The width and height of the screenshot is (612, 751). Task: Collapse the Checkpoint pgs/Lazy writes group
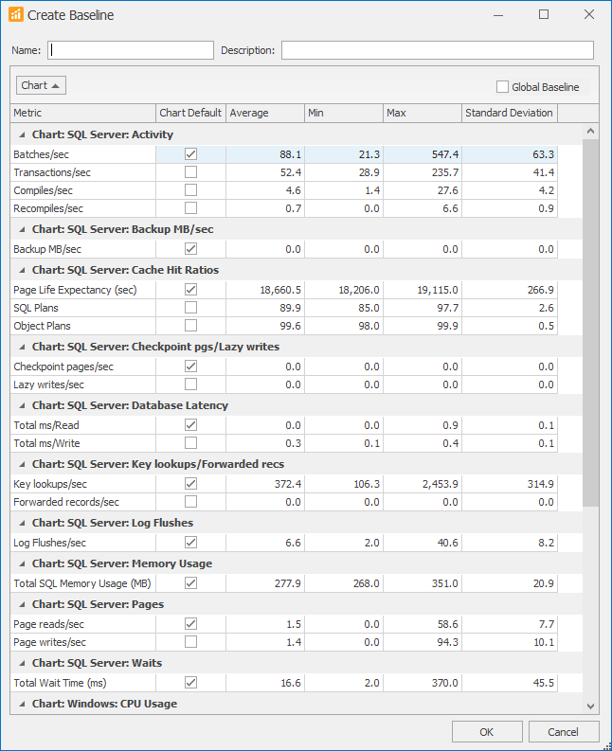[x=22, y=348]
